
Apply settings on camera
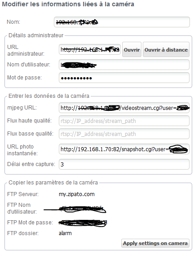[155, 243]
